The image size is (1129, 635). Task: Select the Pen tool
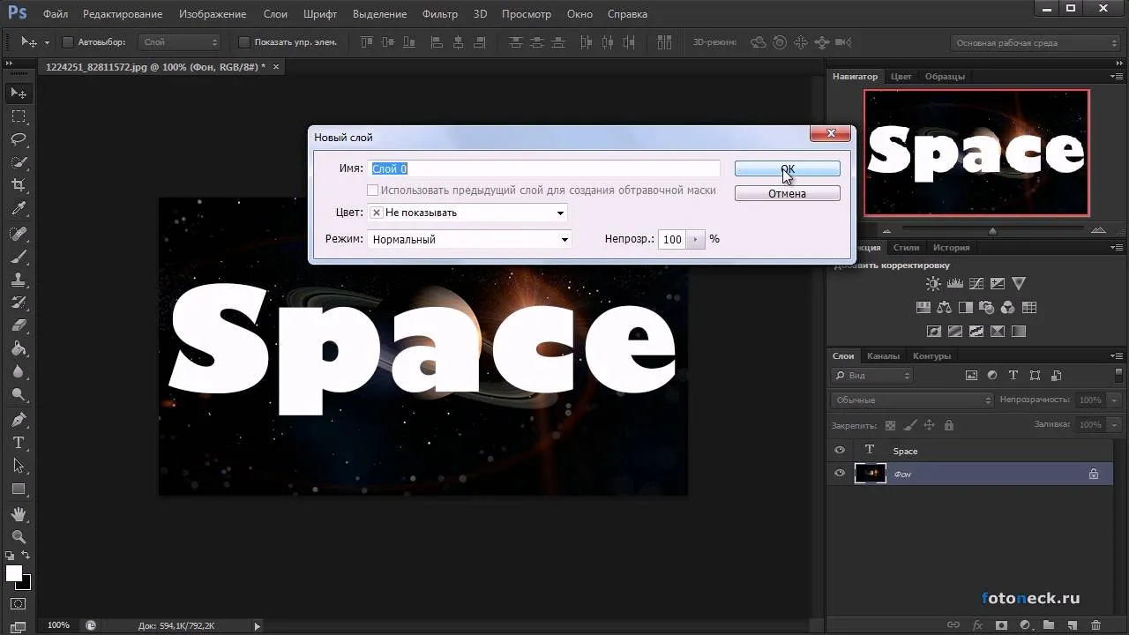coord(19,419)
